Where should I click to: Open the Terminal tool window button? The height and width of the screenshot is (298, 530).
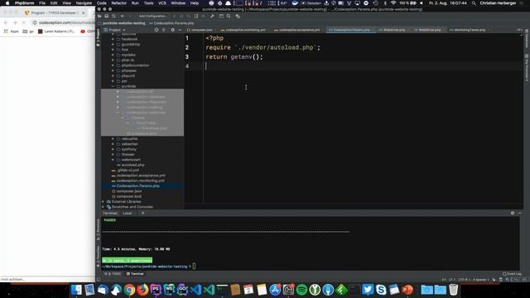135,274
